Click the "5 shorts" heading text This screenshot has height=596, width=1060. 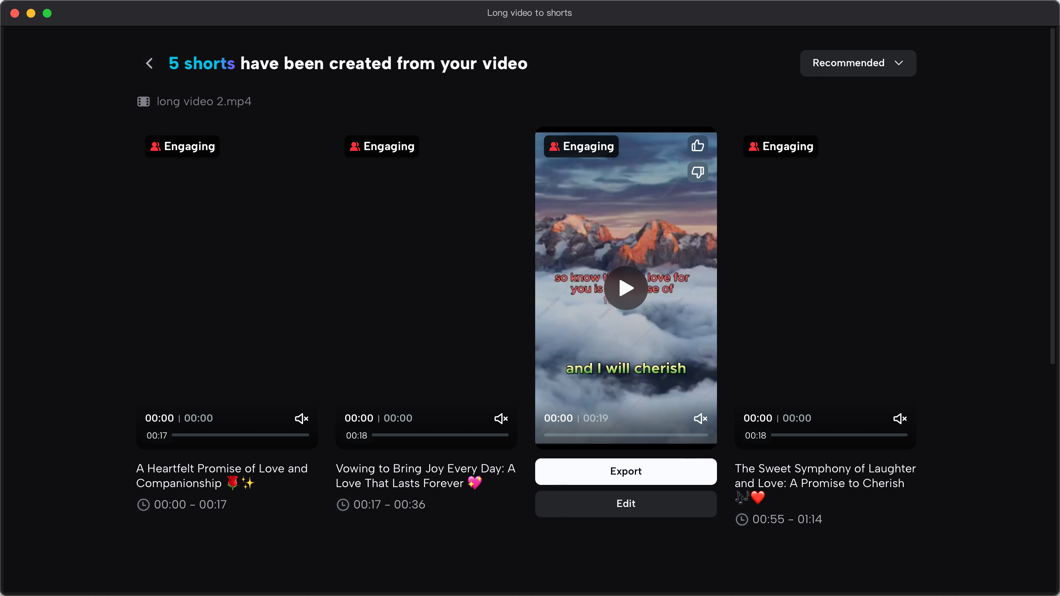201,63
